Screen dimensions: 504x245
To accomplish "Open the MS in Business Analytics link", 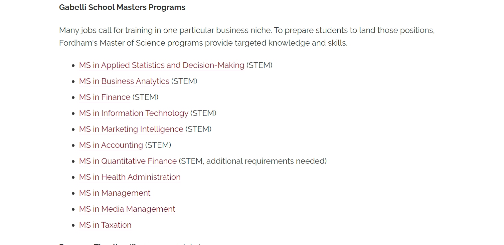I will 124,81.
